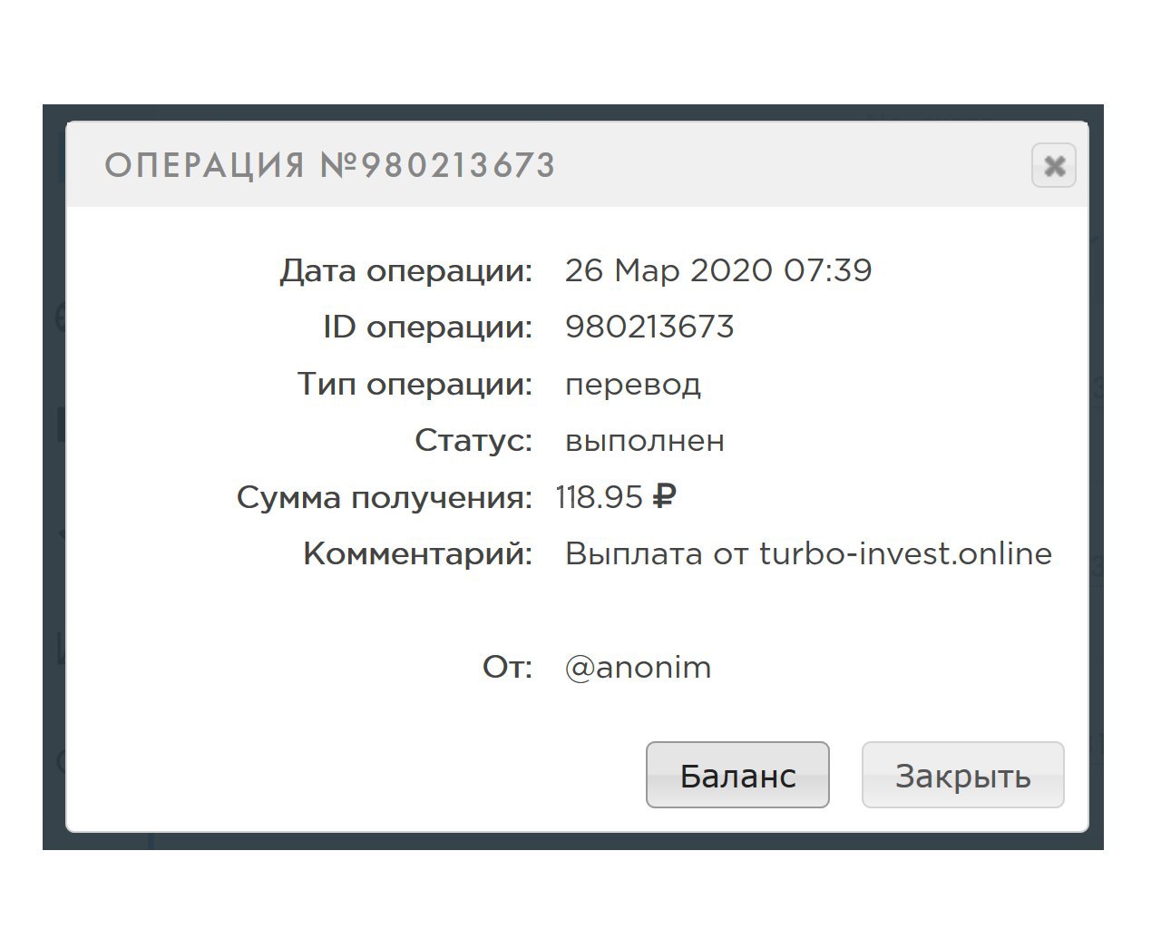Viewport: 1161px width, 929px height.
Task: Click the label От:
Action: (507, 668)
